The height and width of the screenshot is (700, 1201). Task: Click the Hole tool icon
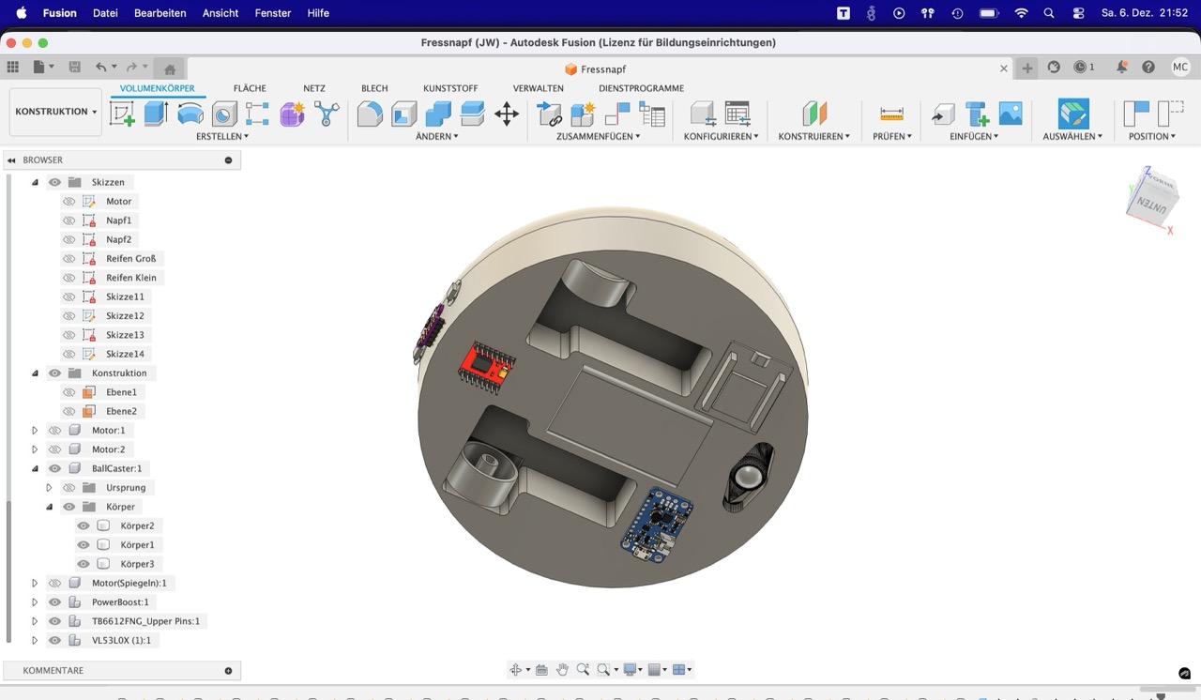[224, 114]
